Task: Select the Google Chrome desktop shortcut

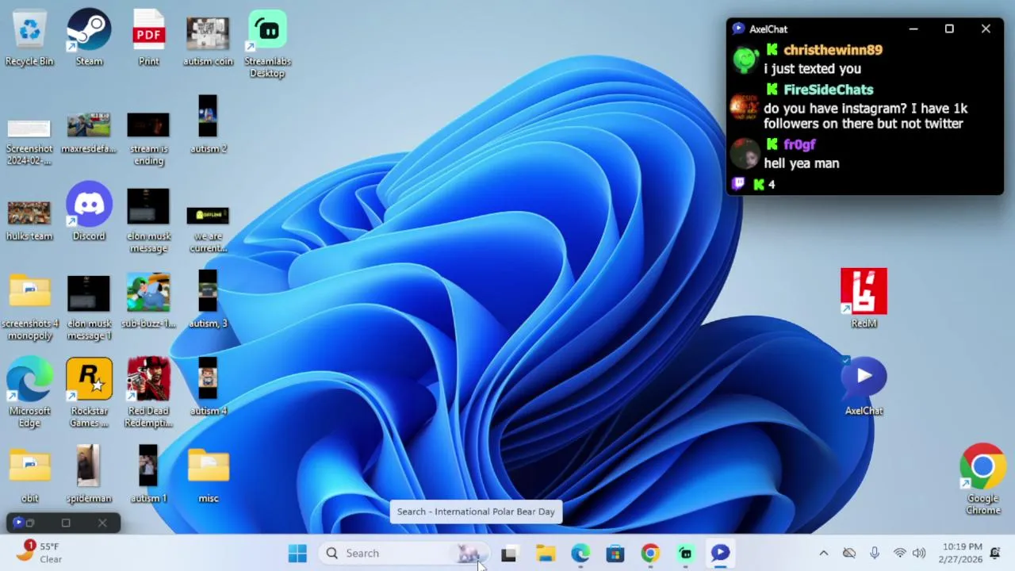Action: 982,480
